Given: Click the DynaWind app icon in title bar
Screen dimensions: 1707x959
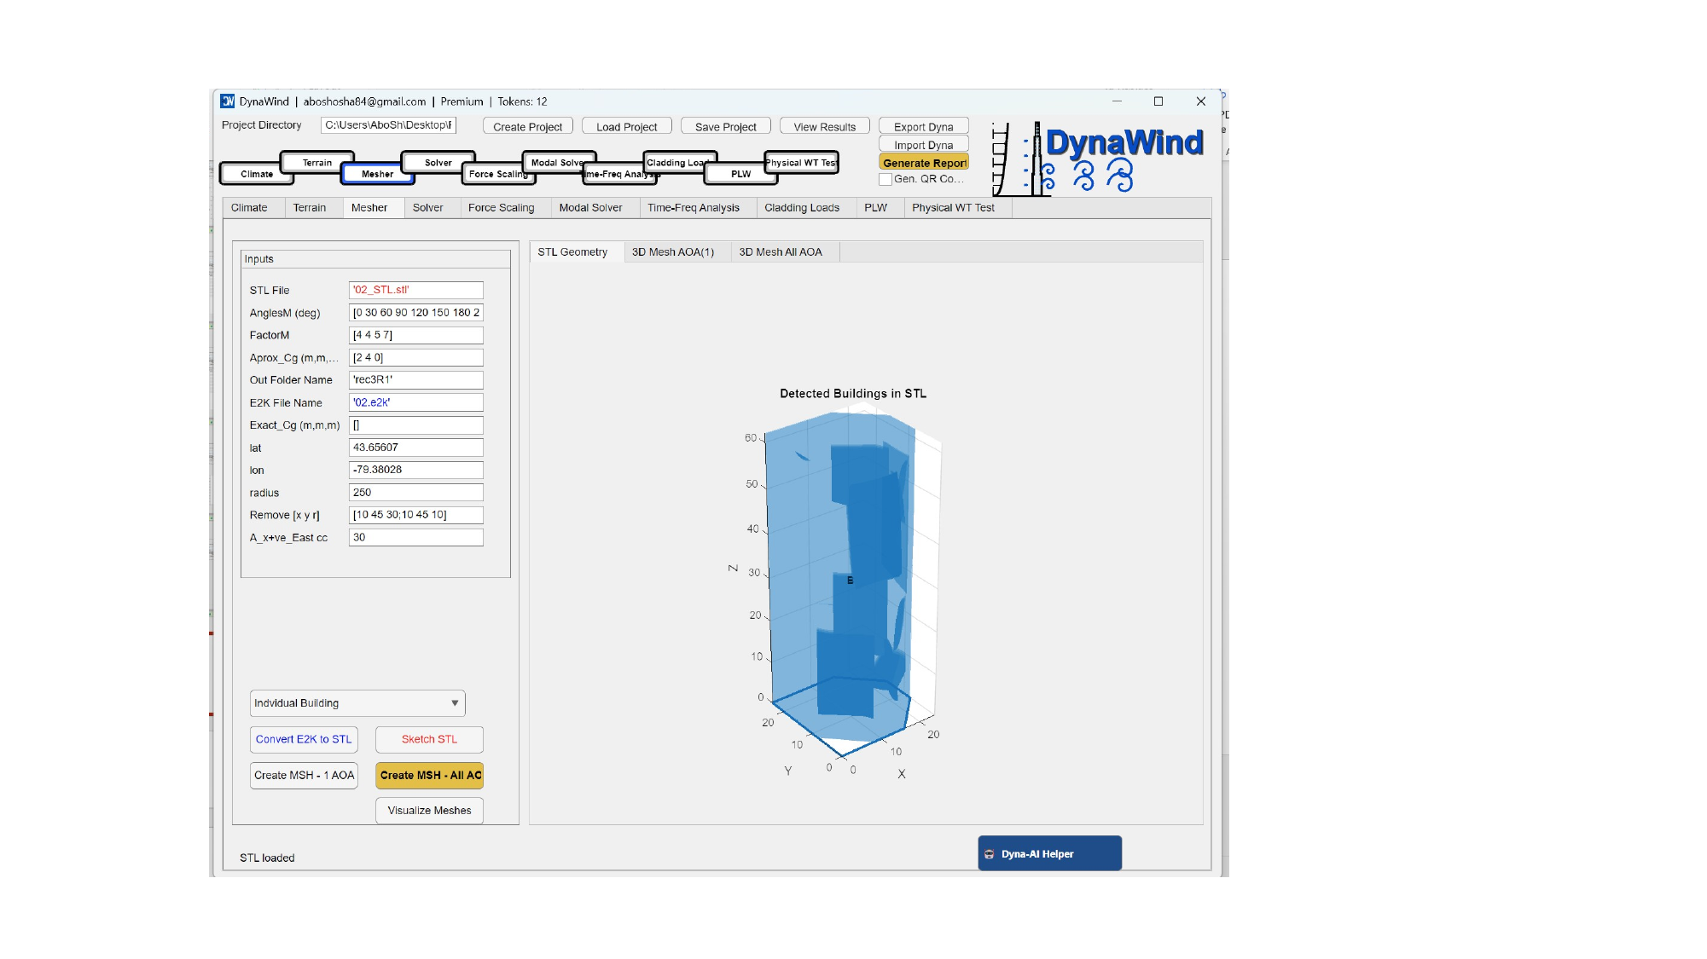Looking at the screenshot, I should 228,101.
